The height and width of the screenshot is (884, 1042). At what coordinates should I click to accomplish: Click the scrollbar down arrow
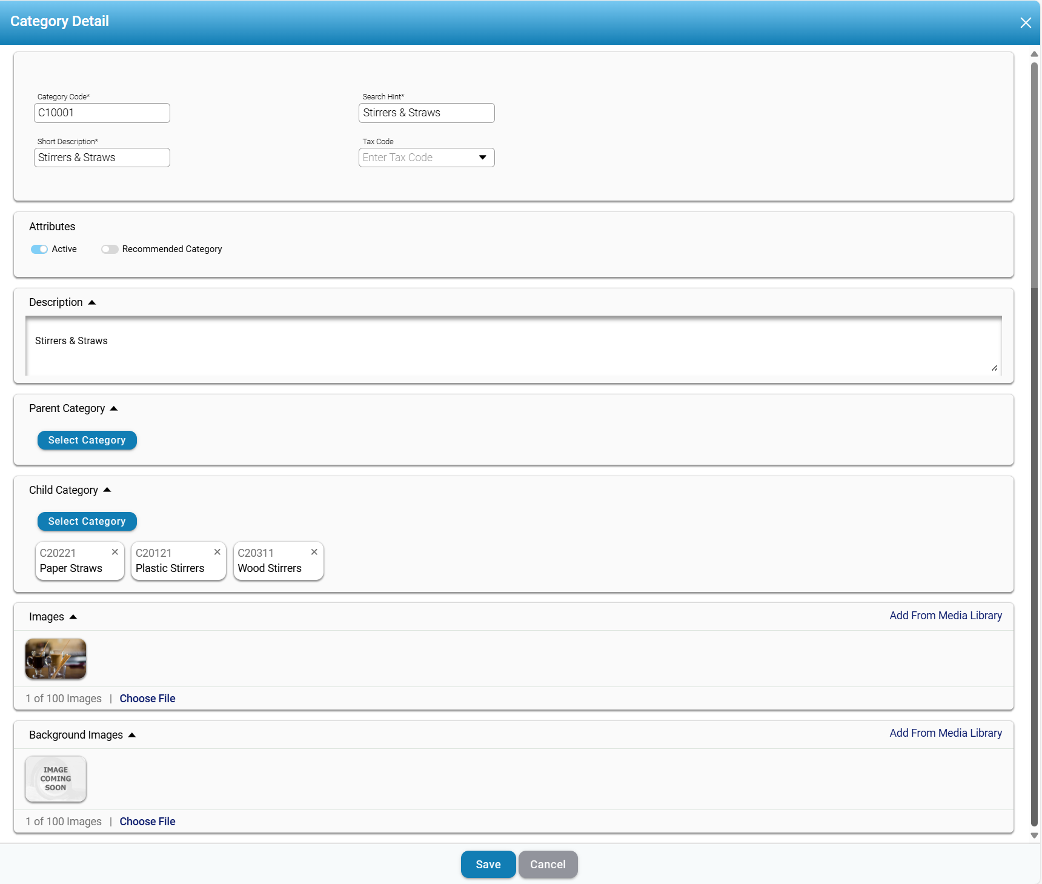point(1034,836)
